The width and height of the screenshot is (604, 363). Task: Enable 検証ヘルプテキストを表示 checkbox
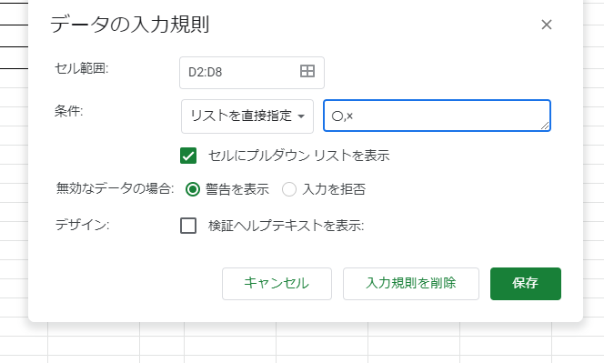coord(188,226)
